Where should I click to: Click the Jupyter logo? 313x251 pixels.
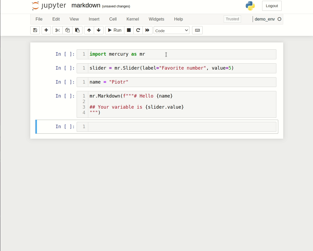tap(48, 6)
